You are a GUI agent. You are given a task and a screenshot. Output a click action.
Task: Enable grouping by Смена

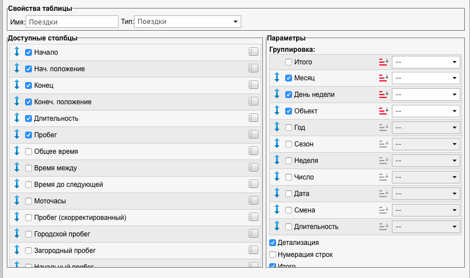coord(289,210)
